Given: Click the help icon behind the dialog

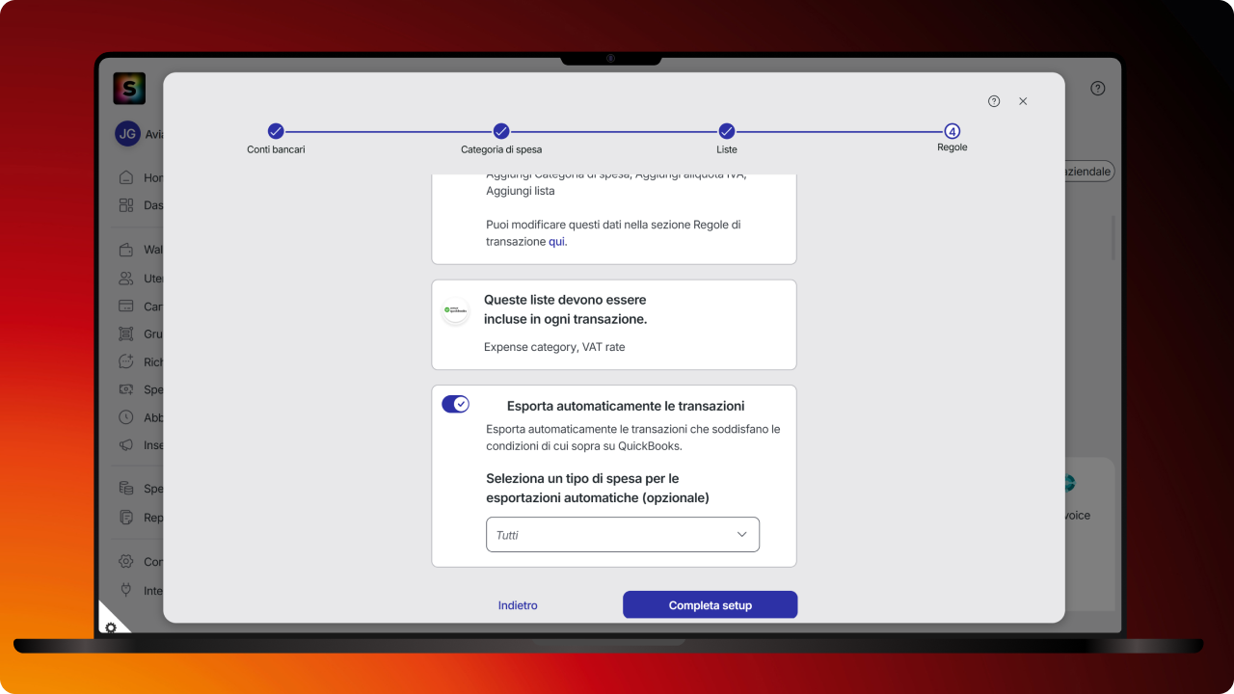Looking at the screenshot, I should (1098, 88).
